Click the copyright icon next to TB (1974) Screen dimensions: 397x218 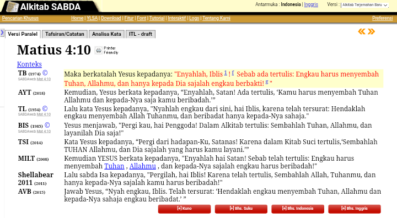coord(45,73)
